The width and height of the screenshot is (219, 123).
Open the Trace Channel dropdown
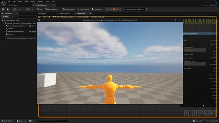(195, 50)
